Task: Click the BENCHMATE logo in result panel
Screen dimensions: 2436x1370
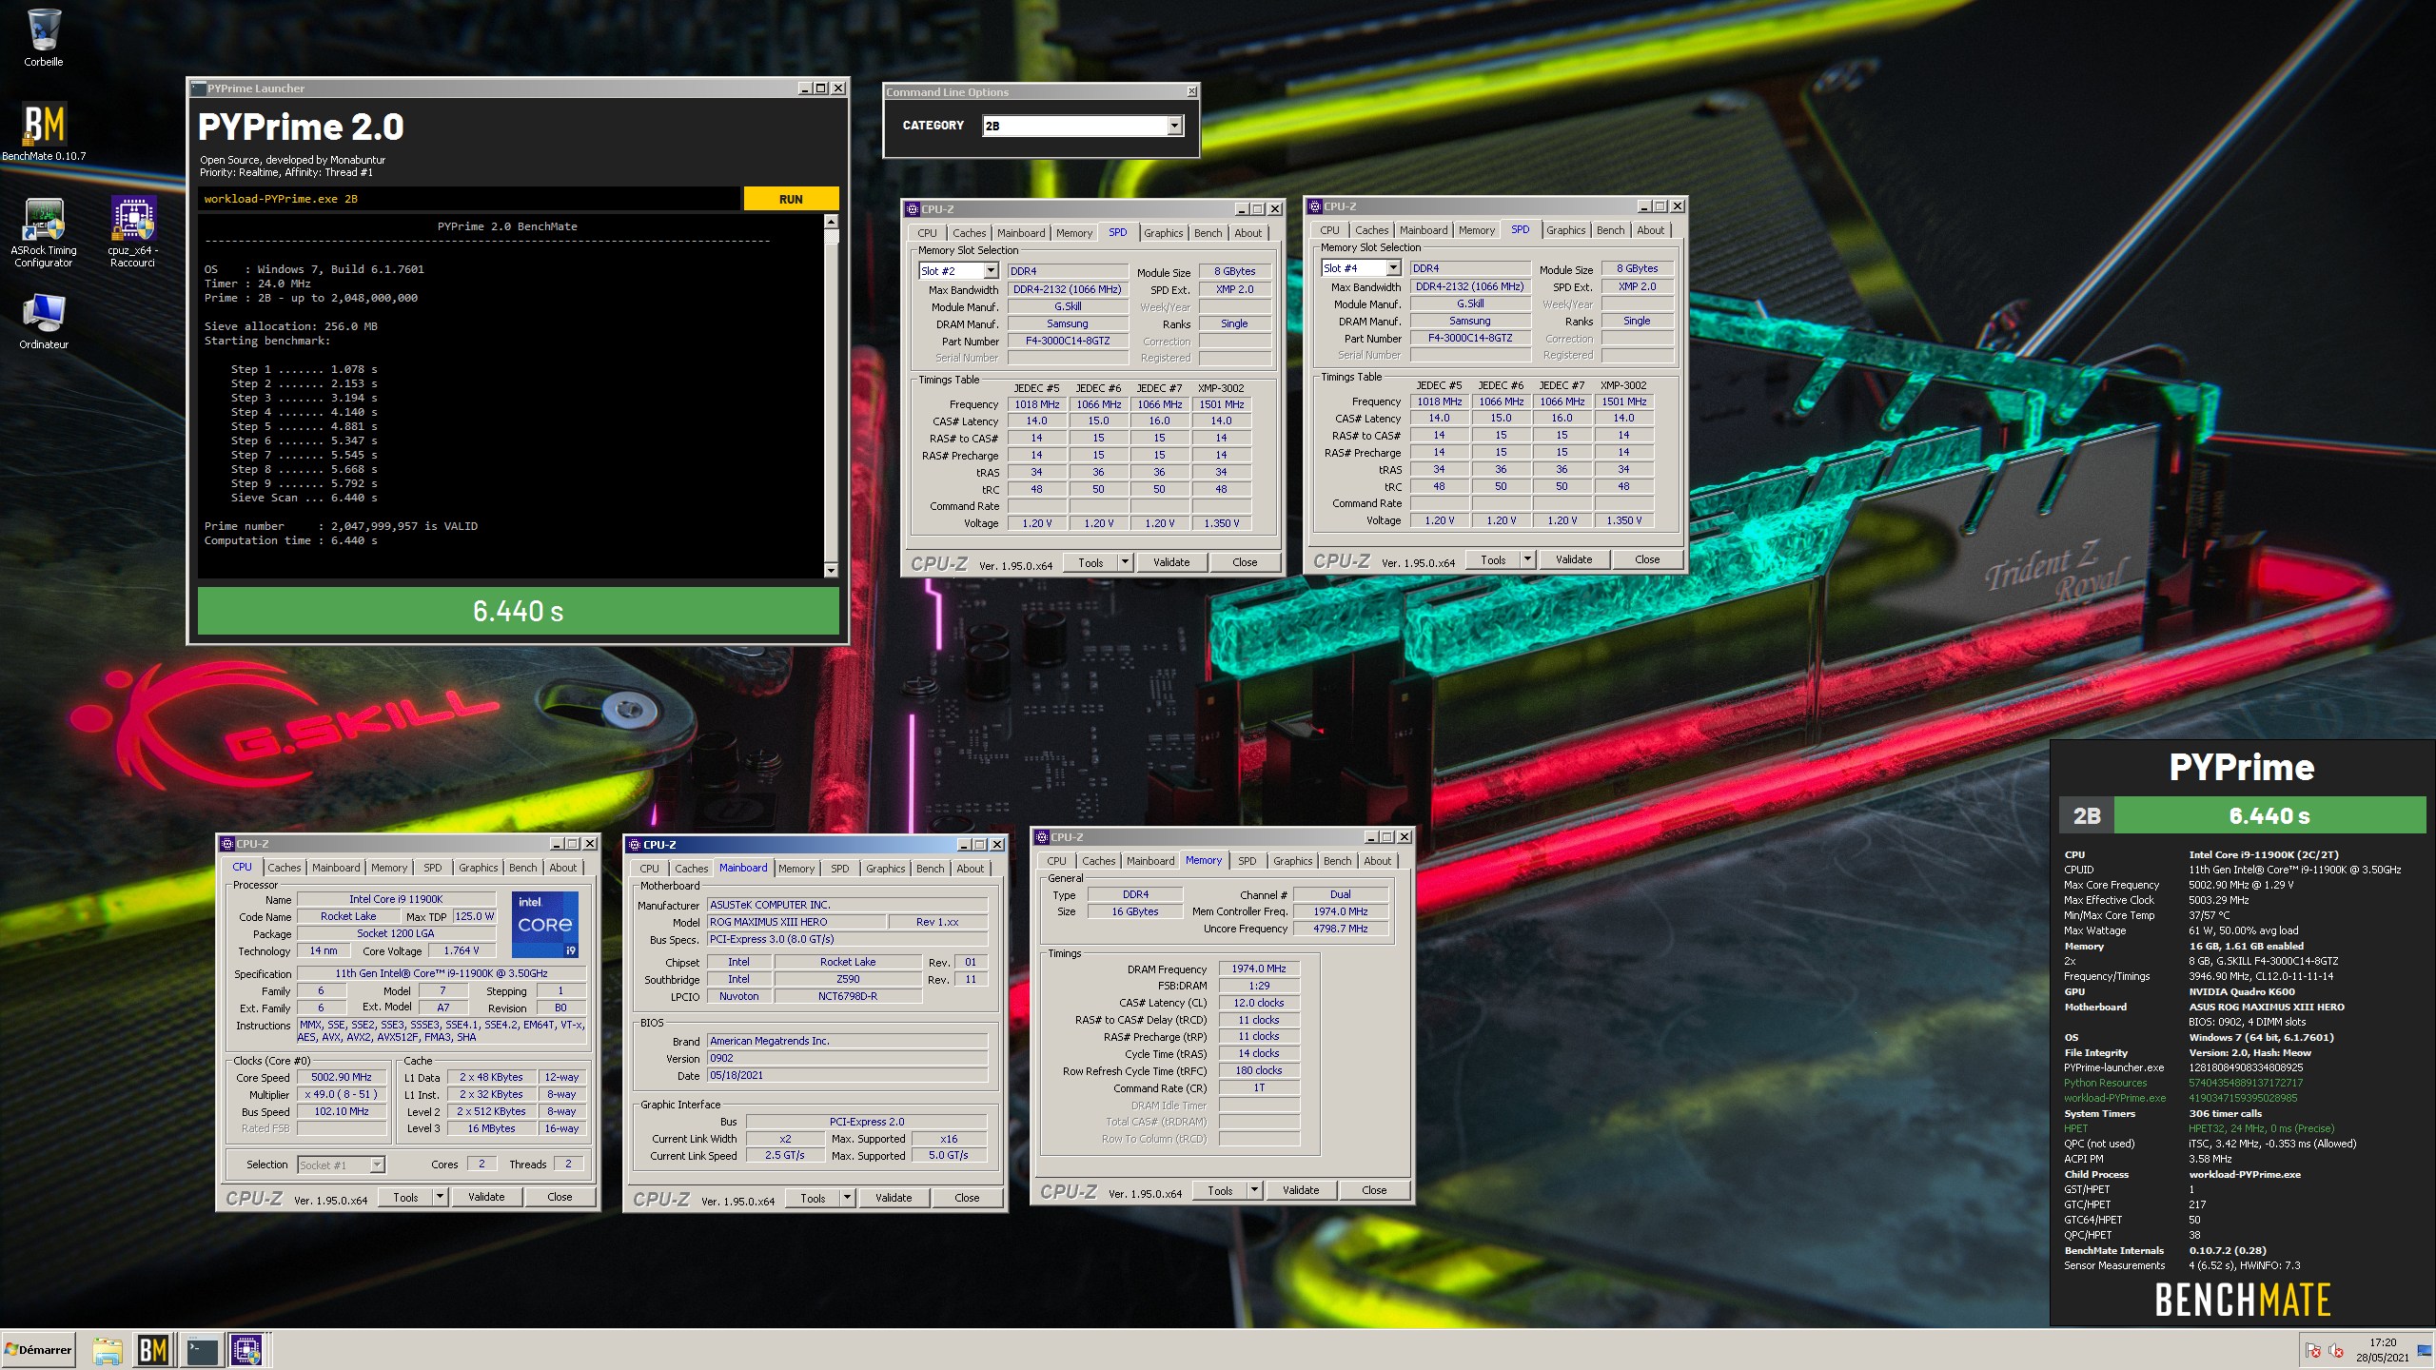Action: (2242, 1300)
